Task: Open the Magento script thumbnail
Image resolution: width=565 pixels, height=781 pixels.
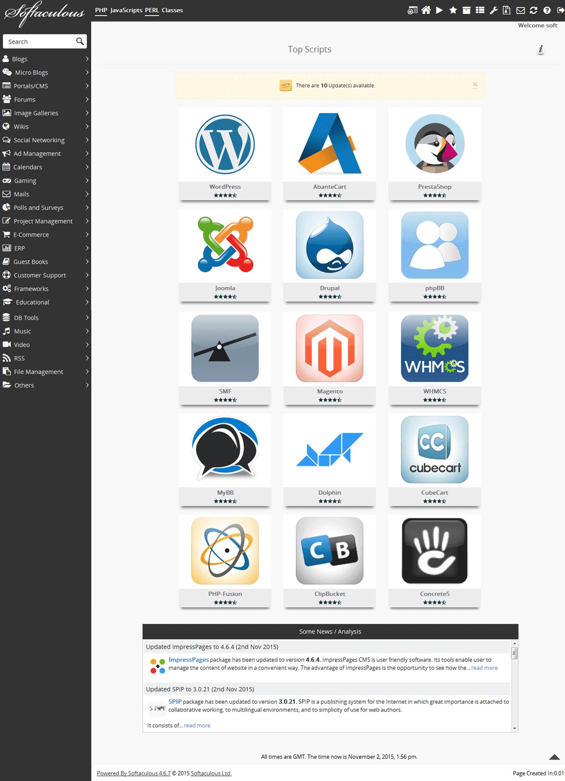Action: (x=330, y=349)
